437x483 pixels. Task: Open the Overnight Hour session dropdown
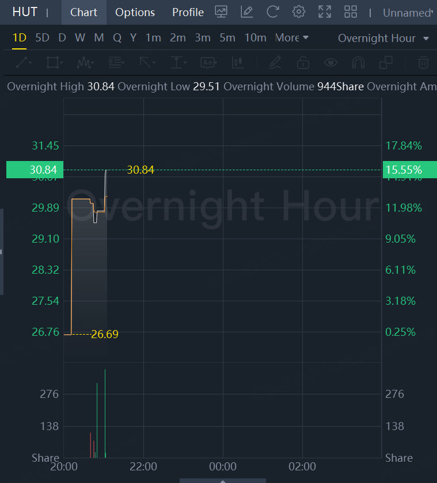click(383, 39)
